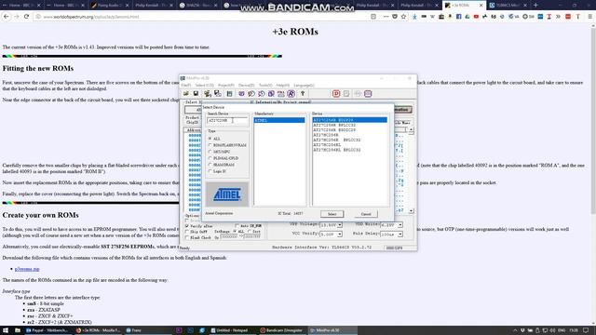This screenshot has width=596, height=335.
Task: Click the hex view scrollbar down arrow
Action: pos(411,210)
